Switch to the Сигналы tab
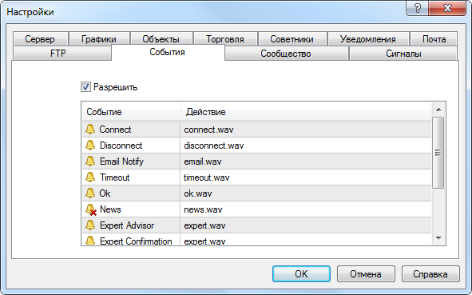Viewport: 472px width, 295px height. [403, 54]
